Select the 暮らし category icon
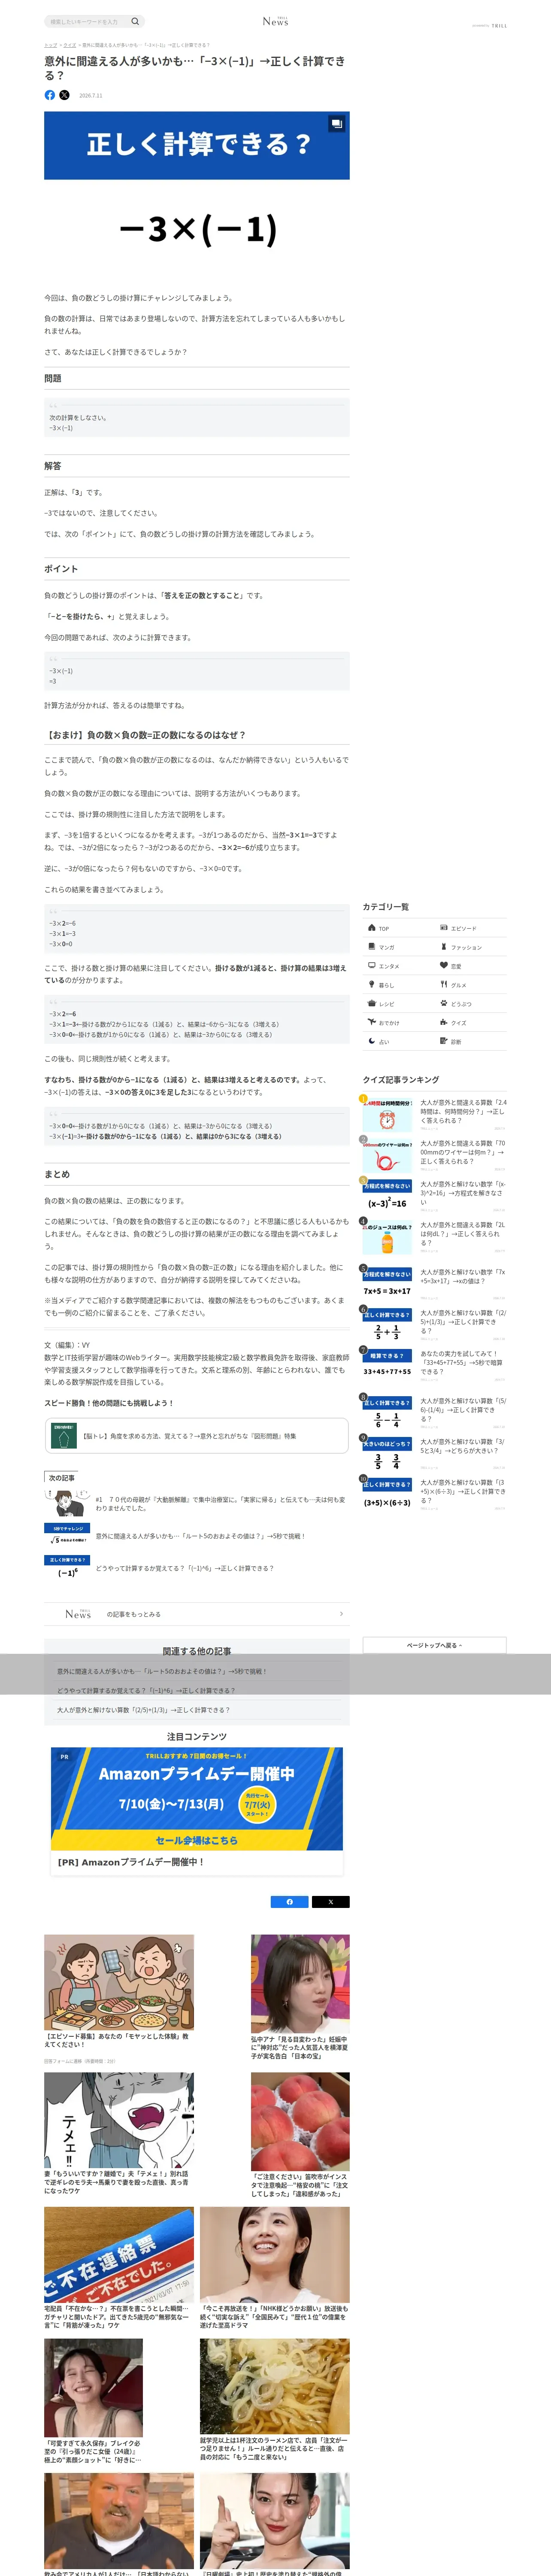 pos(372,984)
